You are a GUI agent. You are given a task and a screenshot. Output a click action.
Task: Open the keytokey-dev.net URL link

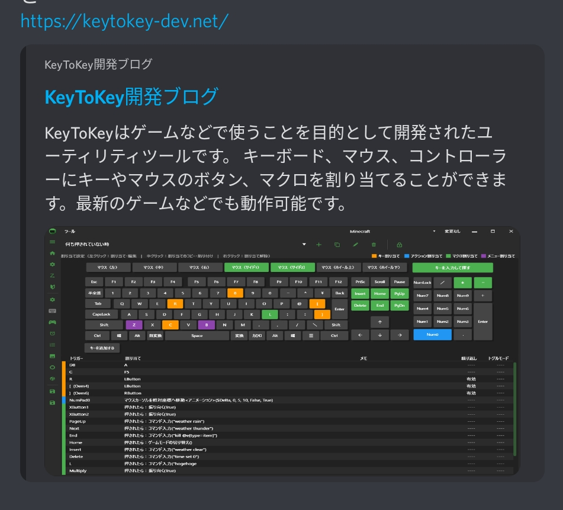pyautogui.click(x=124, y=21)
